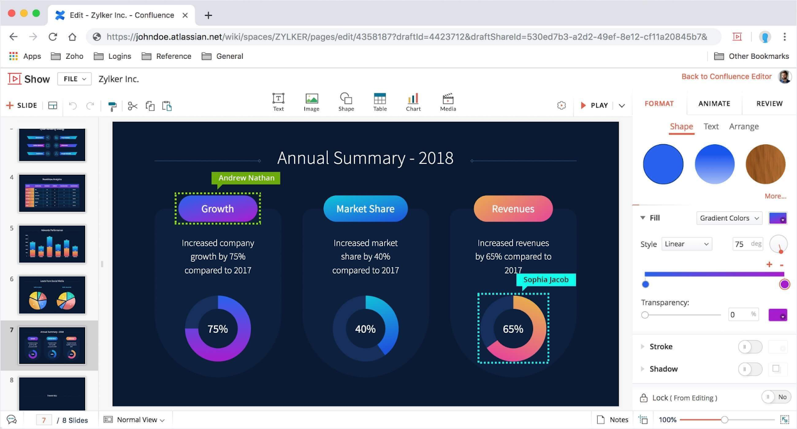The image size is (797, 429).
Task: Select the purple gradient stop handle
Action: [x=785, y=284]
